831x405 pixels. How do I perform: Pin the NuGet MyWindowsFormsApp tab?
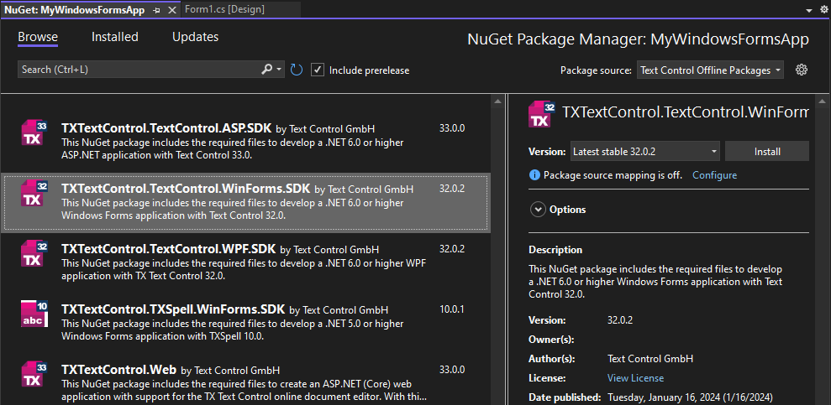(156, 10)
